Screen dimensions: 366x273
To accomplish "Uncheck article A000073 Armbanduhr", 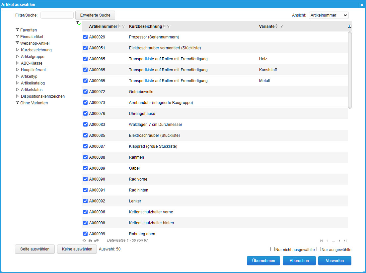I will click(85, 103).
